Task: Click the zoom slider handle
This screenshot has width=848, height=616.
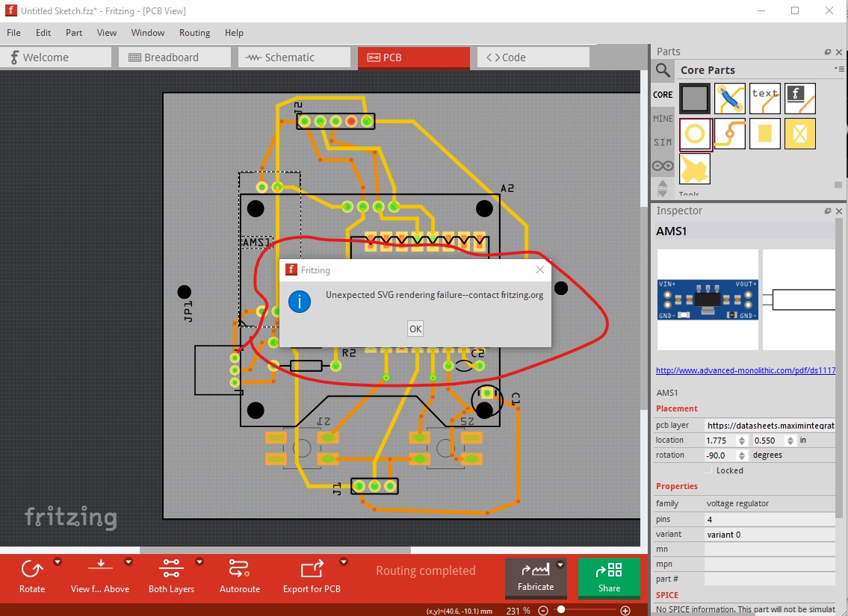Action: (561, 610)
